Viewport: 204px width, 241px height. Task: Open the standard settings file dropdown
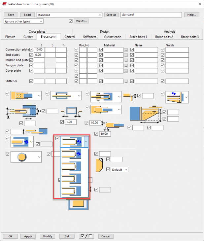point(69,15)
